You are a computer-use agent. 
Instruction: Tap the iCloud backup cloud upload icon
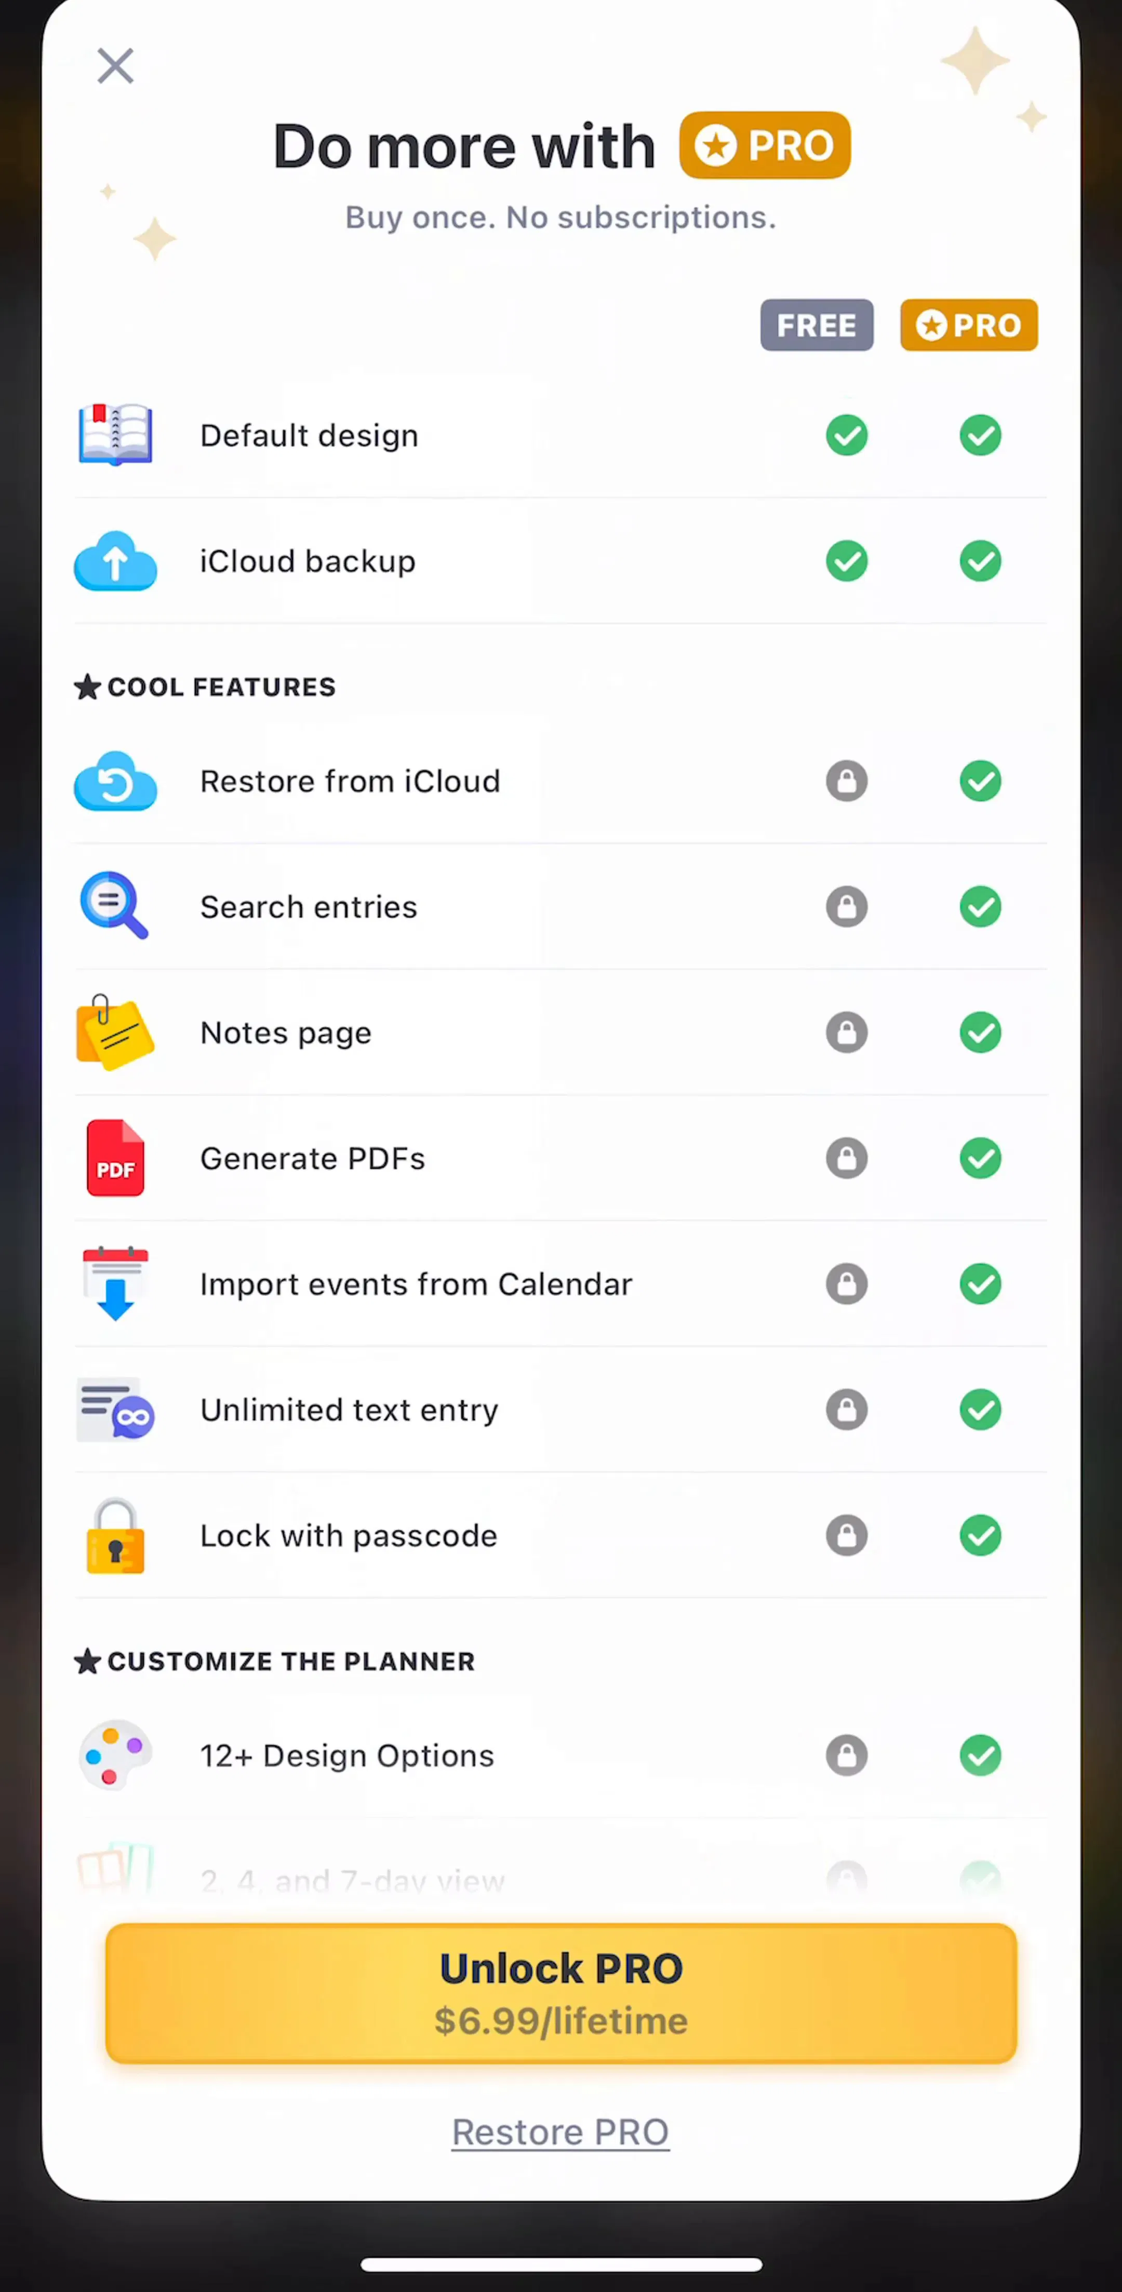116,561
